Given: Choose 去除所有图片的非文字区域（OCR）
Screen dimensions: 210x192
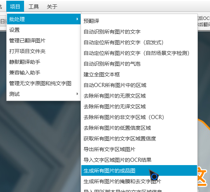Looking at the screenshot, I should click(x=139, y=117).
